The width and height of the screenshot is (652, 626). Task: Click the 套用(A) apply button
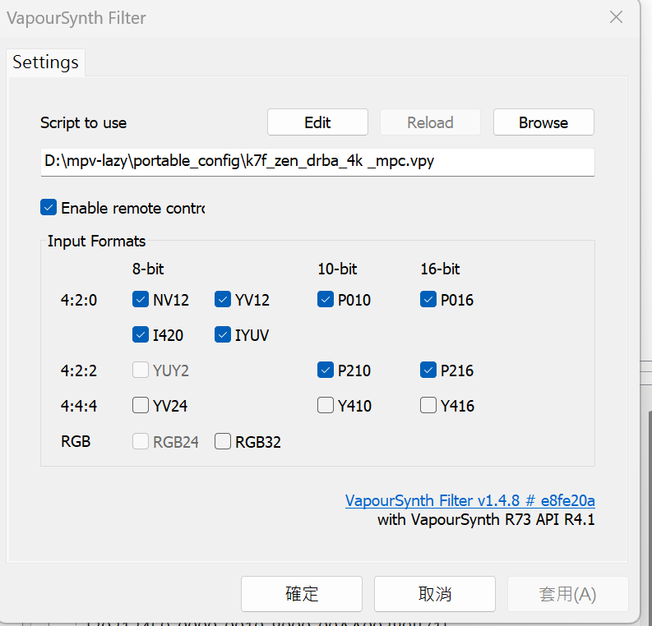coord(567,594)
